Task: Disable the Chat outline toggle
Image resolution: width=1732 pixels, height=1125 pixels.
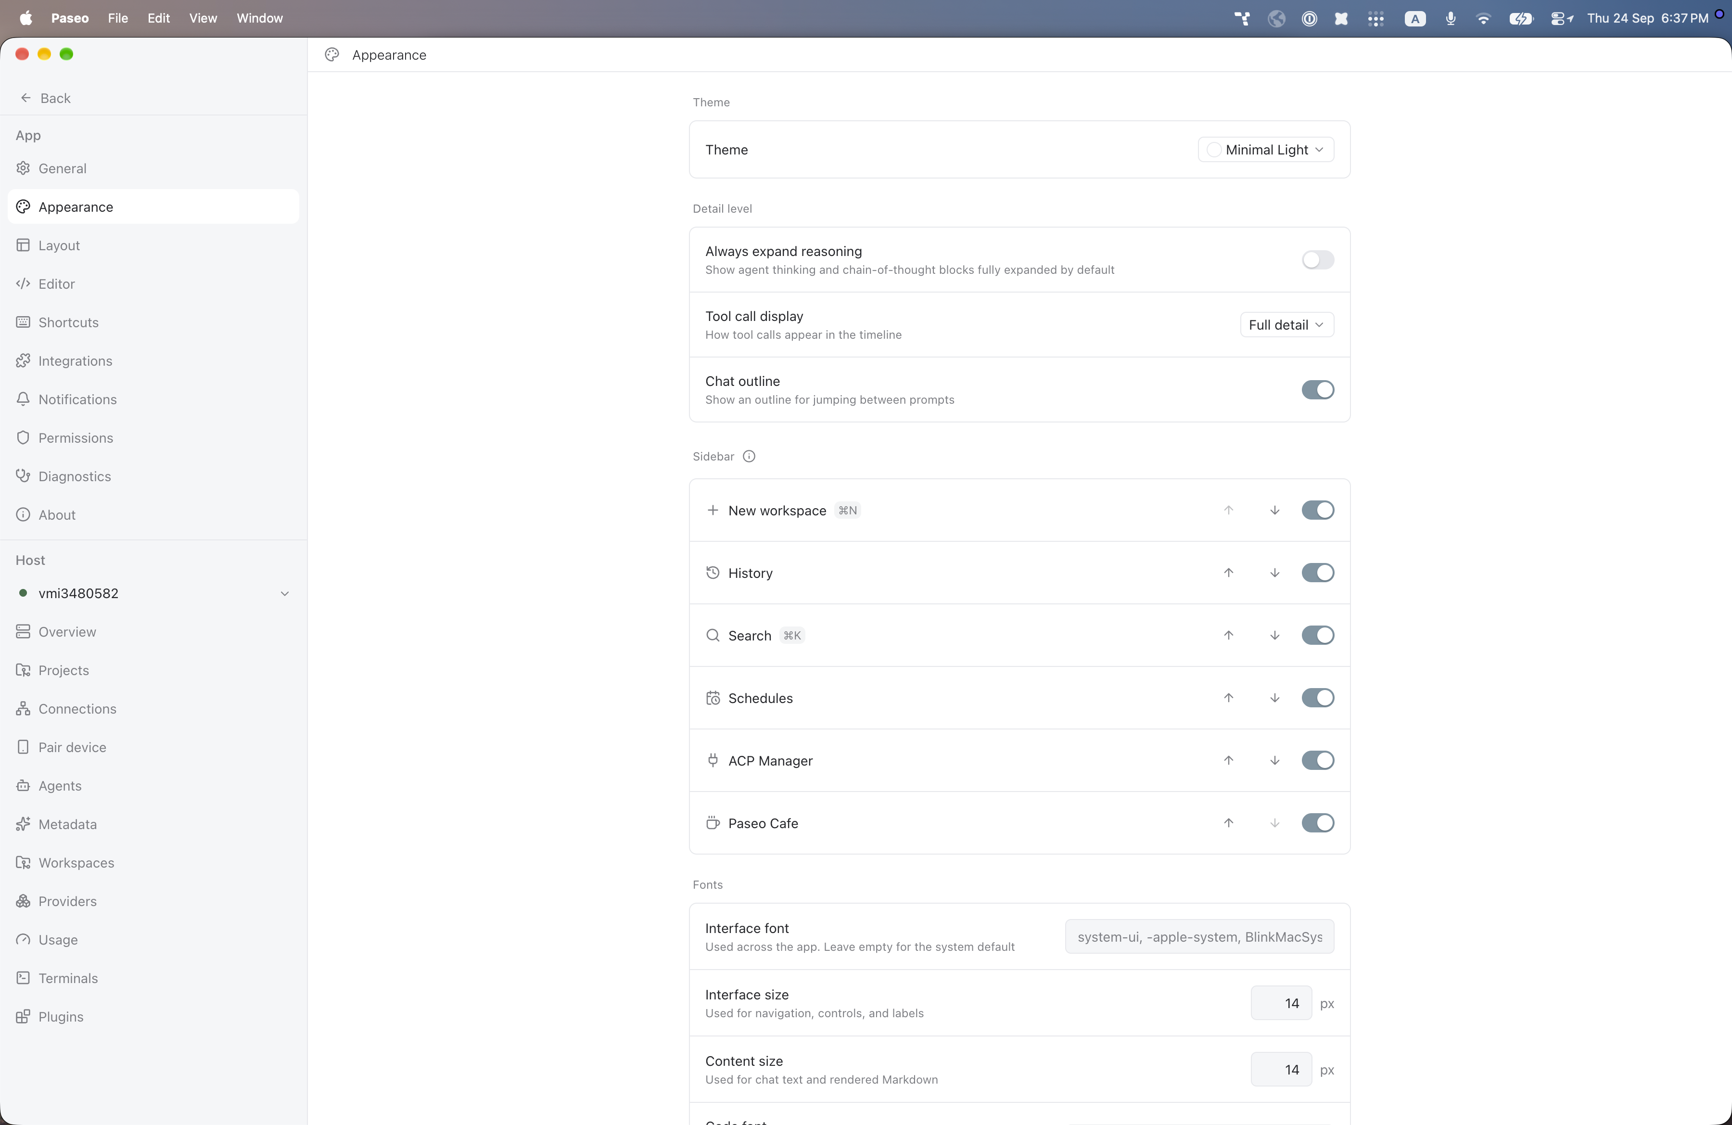Action: coord(1317,390)
